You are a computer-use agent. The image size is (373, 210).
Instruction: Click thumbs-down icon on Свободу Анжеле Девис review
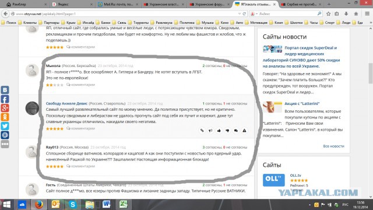point(227,131)
